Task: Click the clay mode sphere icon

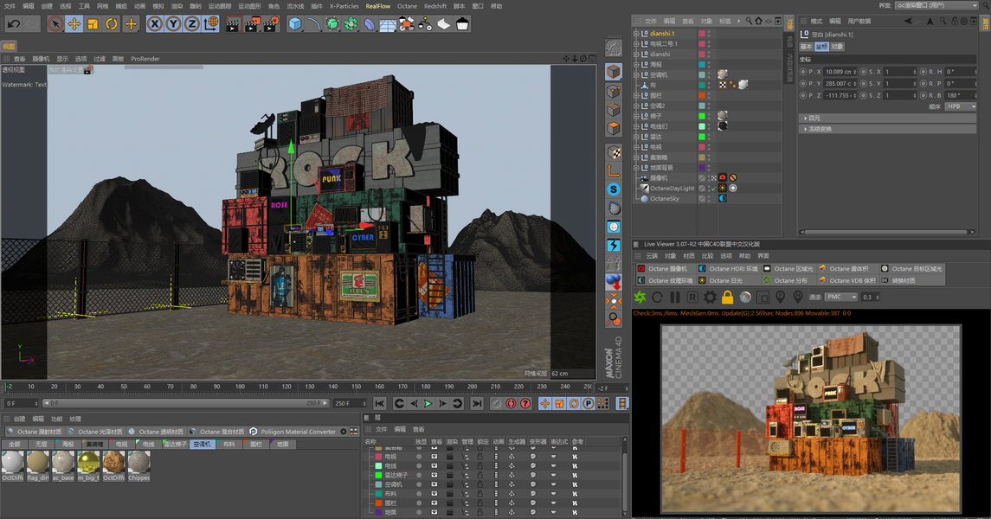Action: click(x=745, y=297)
